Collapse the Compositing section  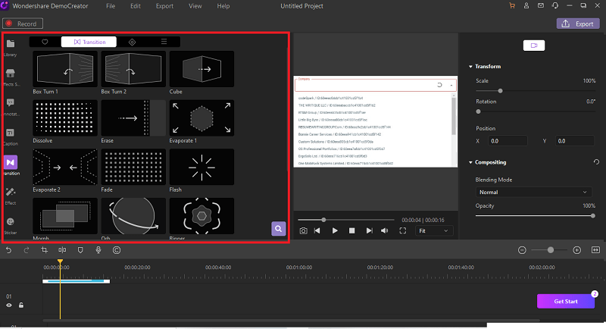tap(470, 162)
